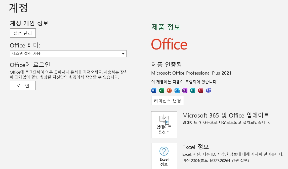Click the 제품 인증됨 heading
The image size is (288, 169).
pyautogui.click(x=167, y=65)
